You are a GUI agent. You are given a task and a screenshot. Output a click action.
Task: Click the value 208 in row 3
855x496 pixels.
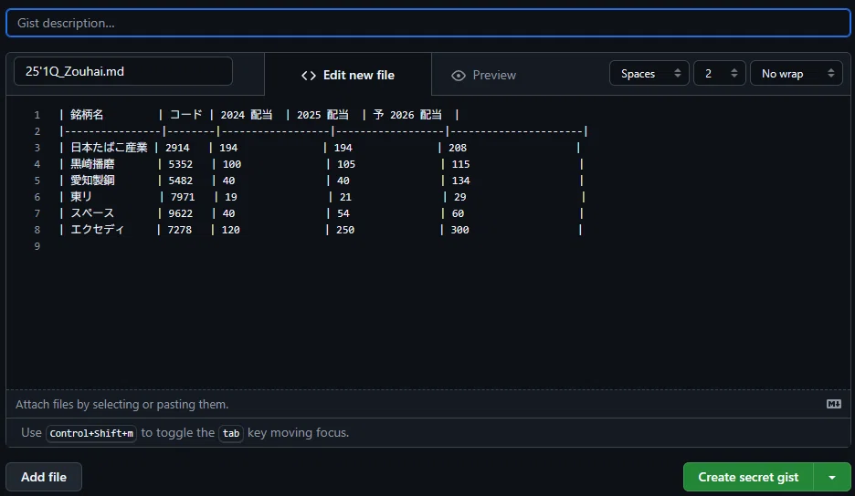(x=458, y=148)
